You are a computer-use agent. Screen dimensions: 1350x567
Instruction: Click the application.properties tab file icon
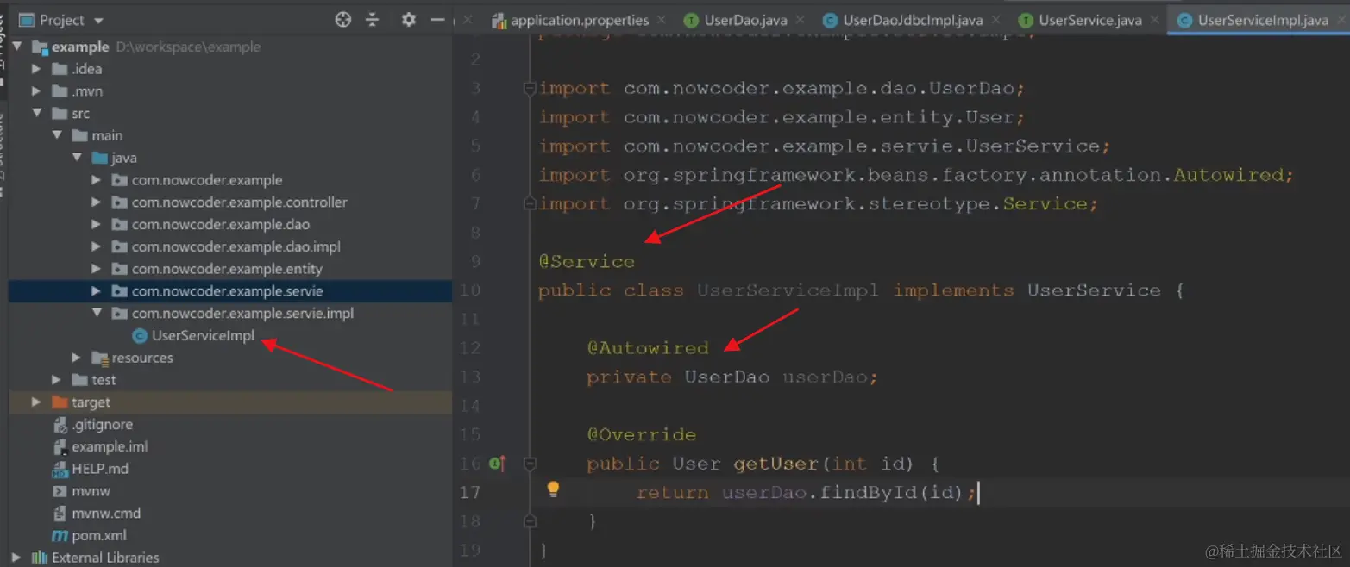[x=499, y=20]
